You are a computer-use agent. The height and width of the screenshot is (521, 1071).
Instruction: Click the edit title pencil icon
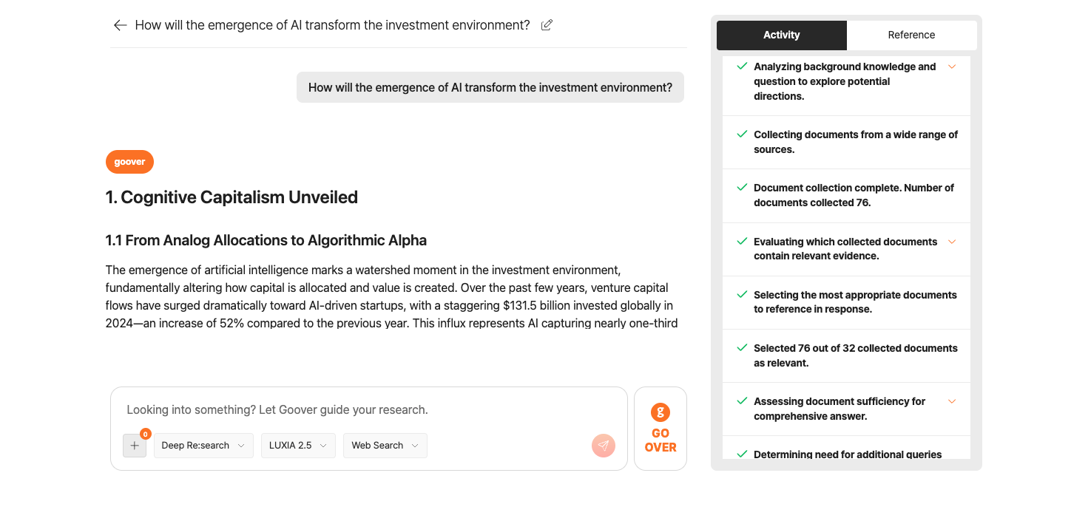pyautogui.click(x=547, y=25)
